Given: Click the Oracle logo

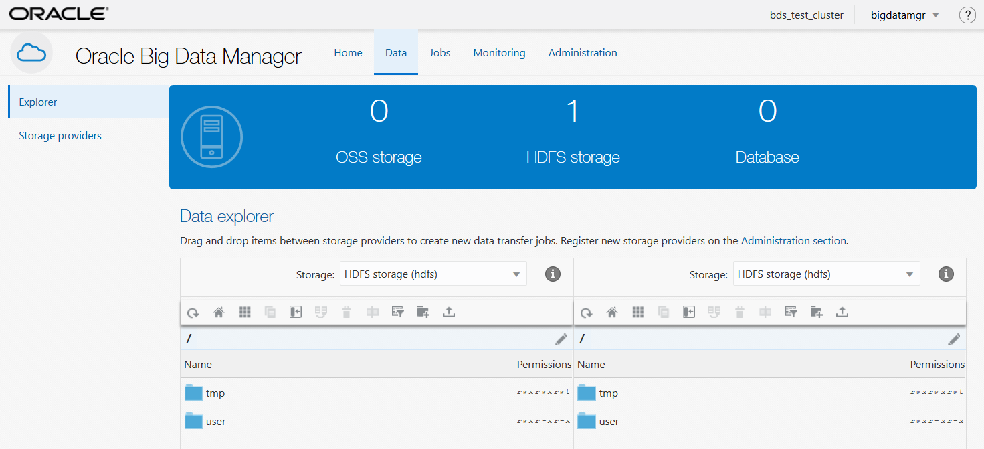Looking at the screenshot, I should tap(59, 14).
